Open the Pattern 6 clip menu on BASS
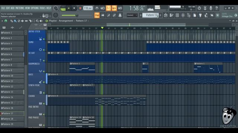This screenshot has height=133, width=238. 49,75
